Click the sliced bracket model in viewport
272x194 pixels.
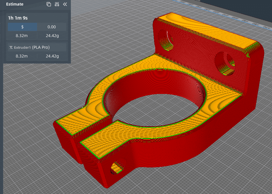158,100
